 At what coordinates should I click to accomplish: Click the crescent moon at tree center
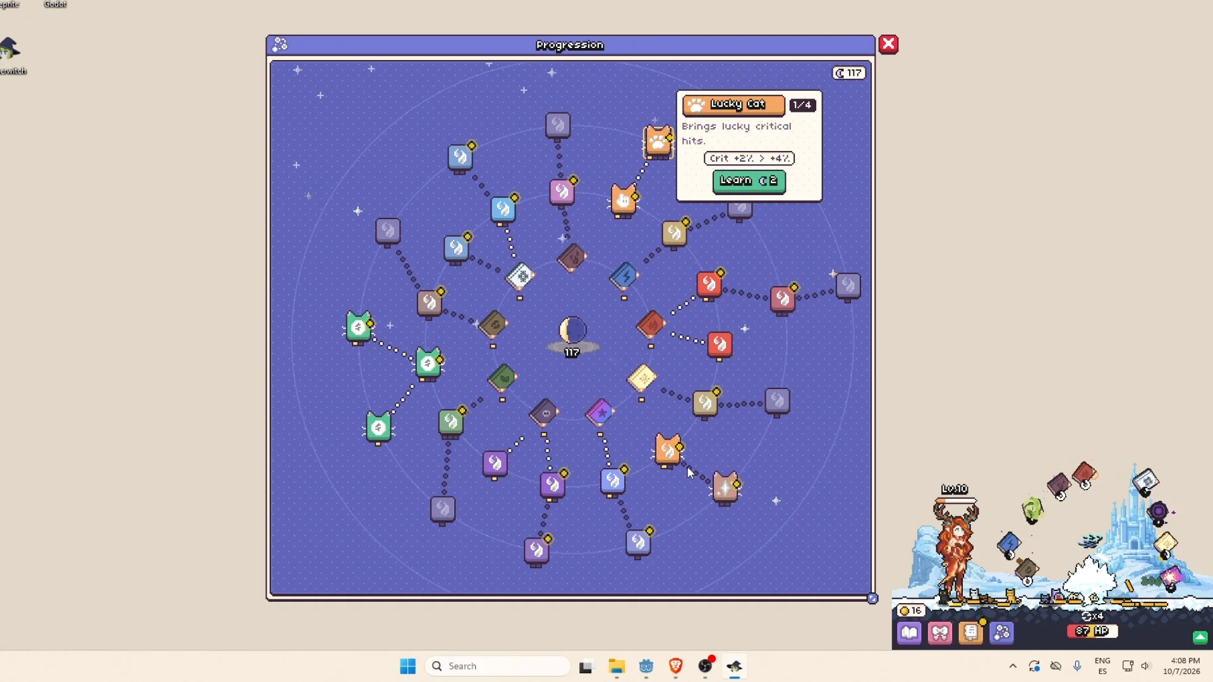coord(573,330)
